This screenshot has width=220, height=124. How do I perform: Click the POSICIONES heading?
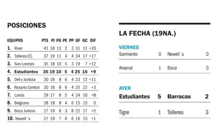click(27, 25)
